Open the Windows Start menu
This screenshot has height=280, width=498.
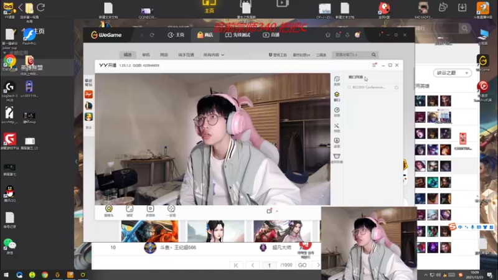(x=6, y=275)
